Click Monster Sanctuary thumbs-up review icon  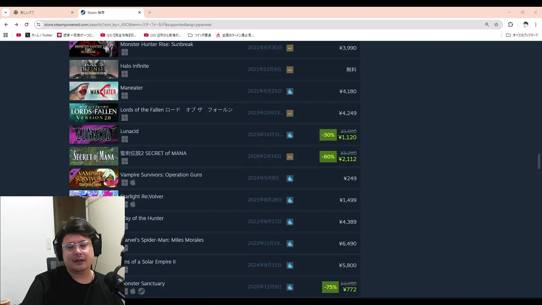(x=290, y=287)
